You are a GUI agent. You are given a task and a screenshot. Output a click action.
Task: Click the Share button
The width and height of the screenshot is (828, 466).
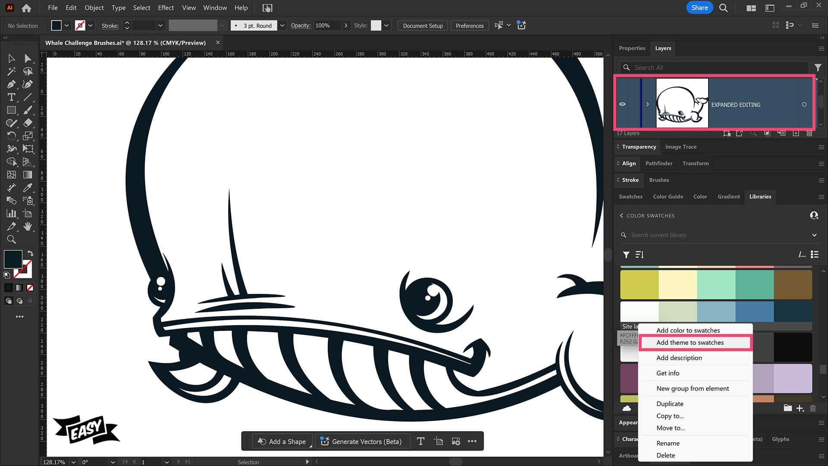pyautogui.click(x=699, y=8)
